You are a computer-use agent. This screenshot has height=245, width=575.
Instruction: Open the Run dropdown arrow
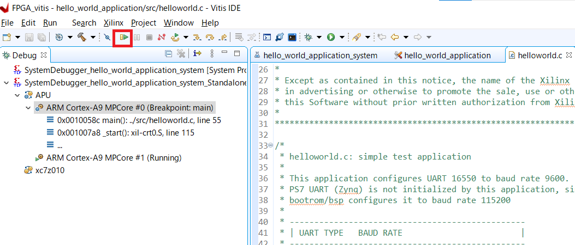point(342,38)
